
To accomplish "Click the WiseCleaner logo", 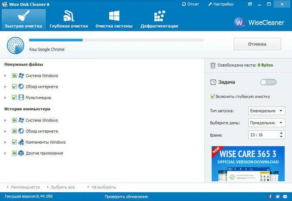I will (x=259, y=23).
